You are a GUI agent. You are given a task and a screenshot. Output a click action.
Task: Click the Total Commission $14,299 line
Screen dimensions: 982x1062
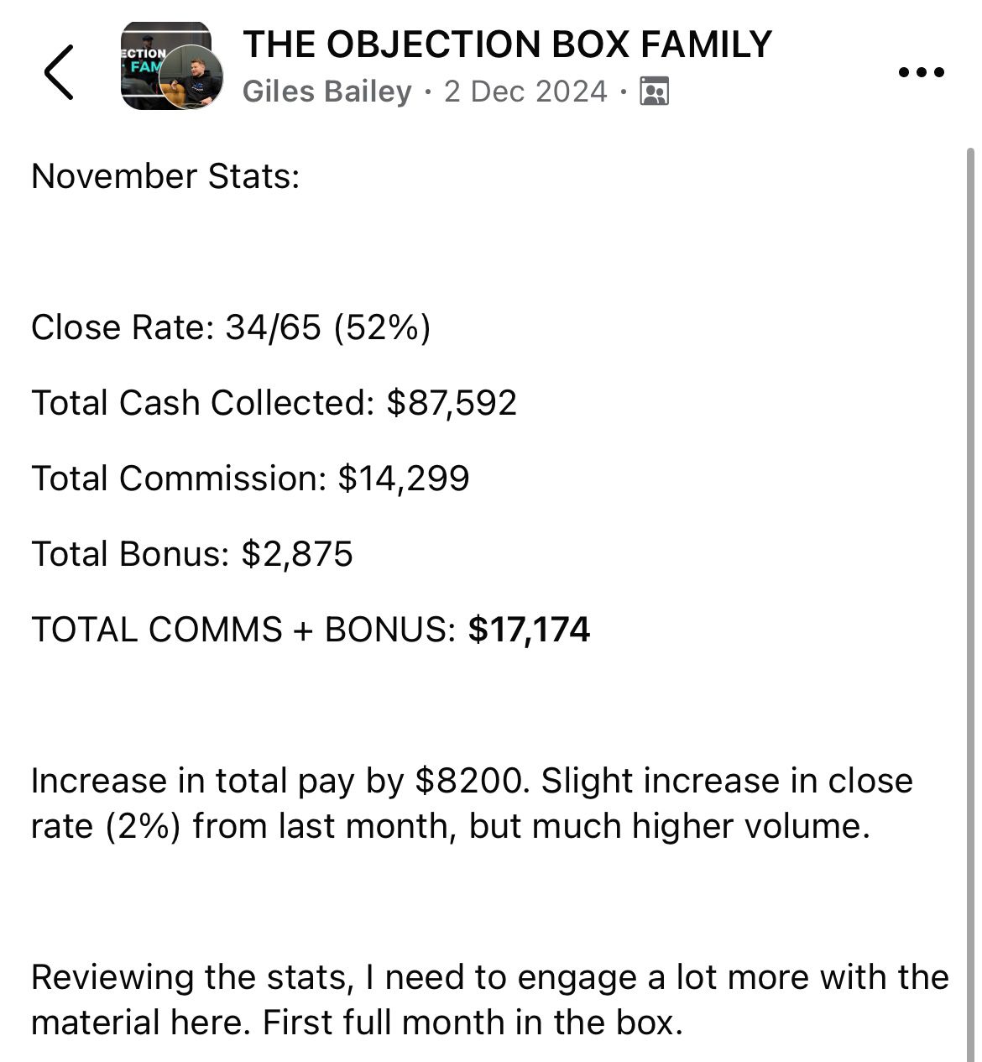pos(250,479)
